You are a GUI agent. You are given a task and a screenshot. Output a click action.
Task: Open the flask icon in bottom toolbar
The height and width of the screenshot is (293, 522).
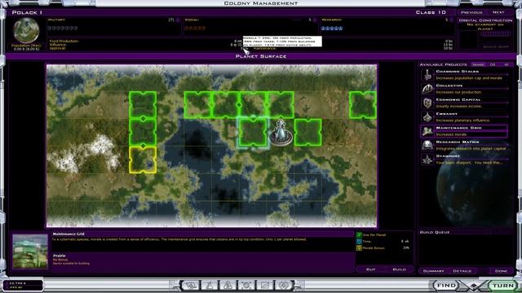coord(210,285)
